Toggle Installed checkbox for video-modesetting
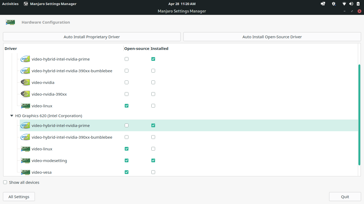 pos(153,160)
